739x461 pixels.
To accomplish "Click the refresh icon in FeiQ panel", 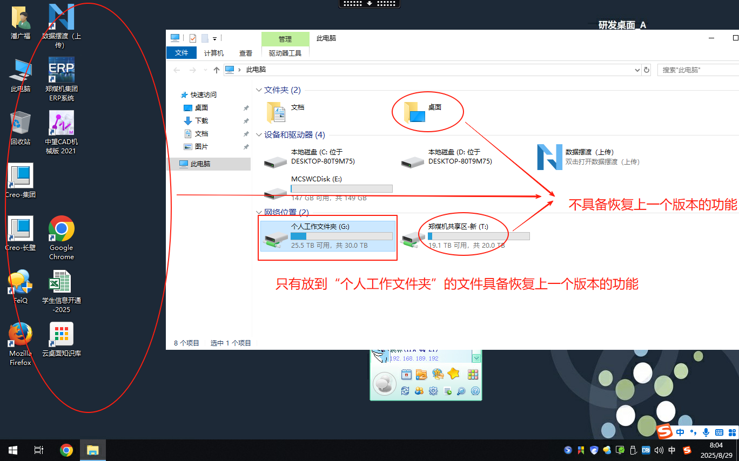I will 405,391.
